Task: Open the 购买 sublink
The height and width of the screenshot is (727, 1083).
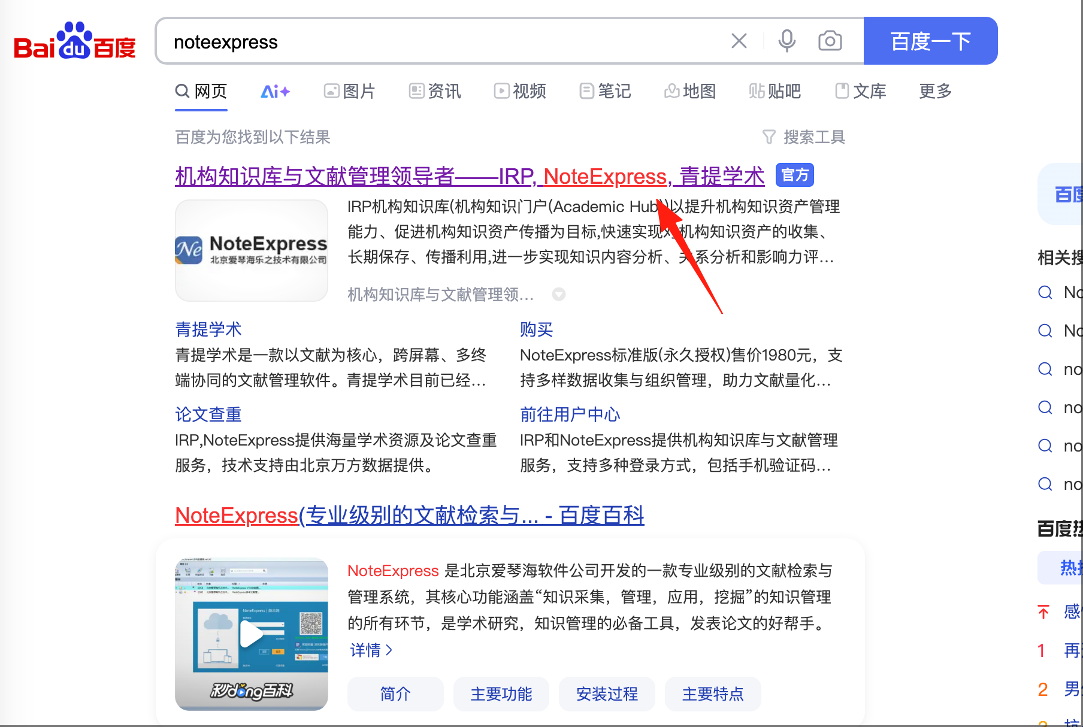Action: click(x=537, y=329)
